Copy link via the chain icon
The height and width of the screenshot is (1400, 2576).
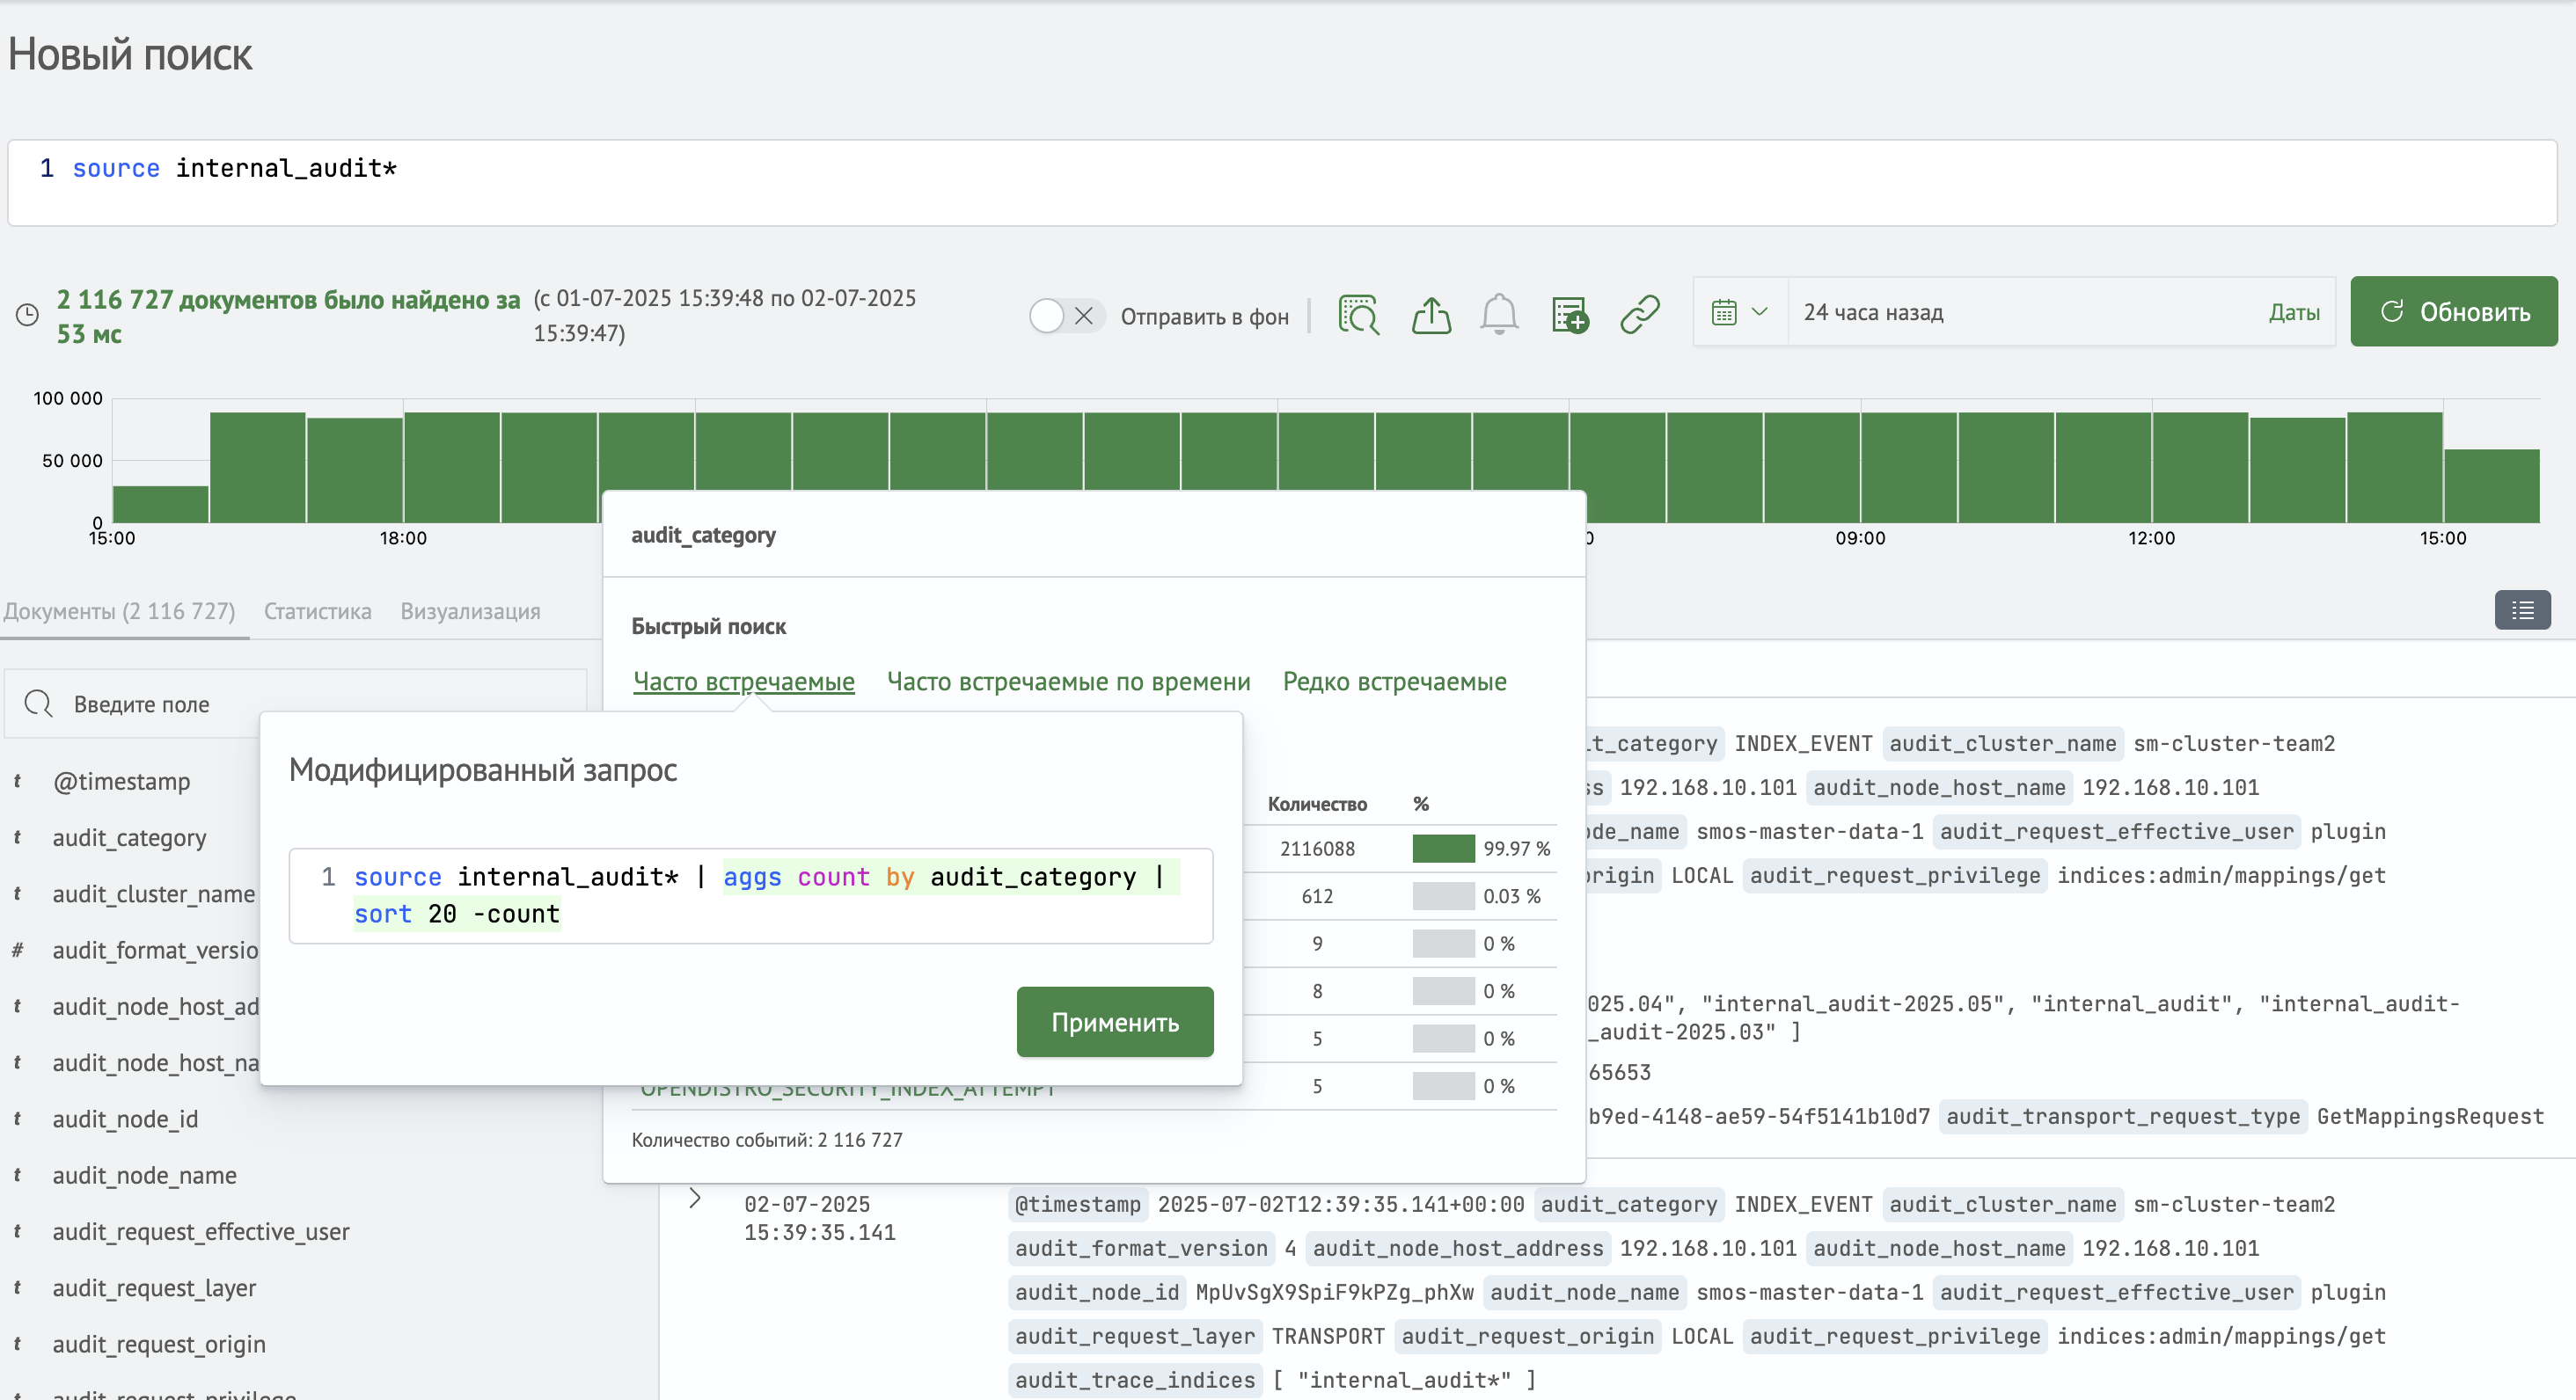tap(1640, 315)
